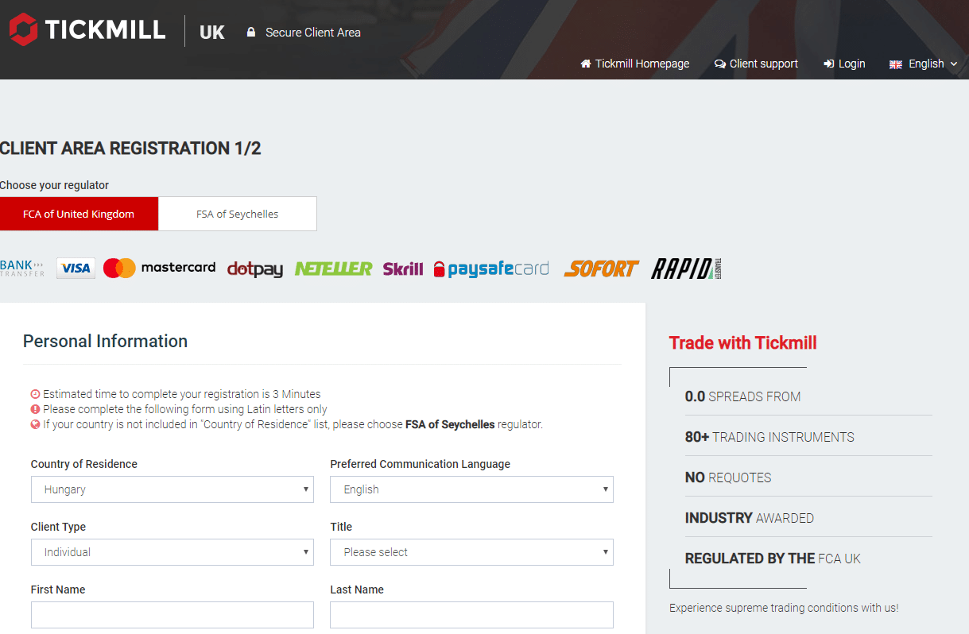969x634 pixels.
Task: Click the Login link
Action: tap(844, 64)
